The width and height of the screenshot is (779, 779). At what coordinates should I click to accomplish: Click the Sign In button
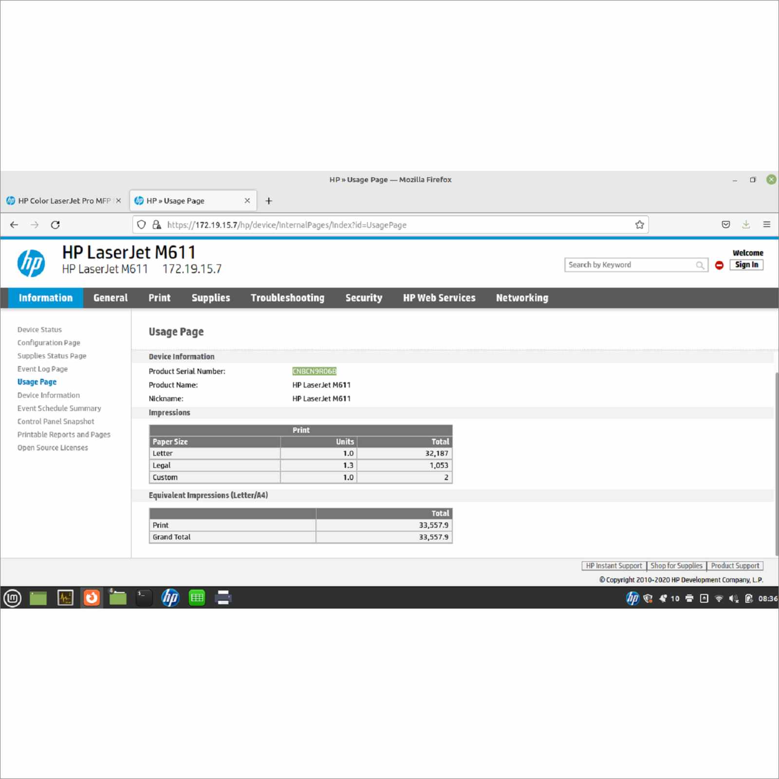[746, 265]
